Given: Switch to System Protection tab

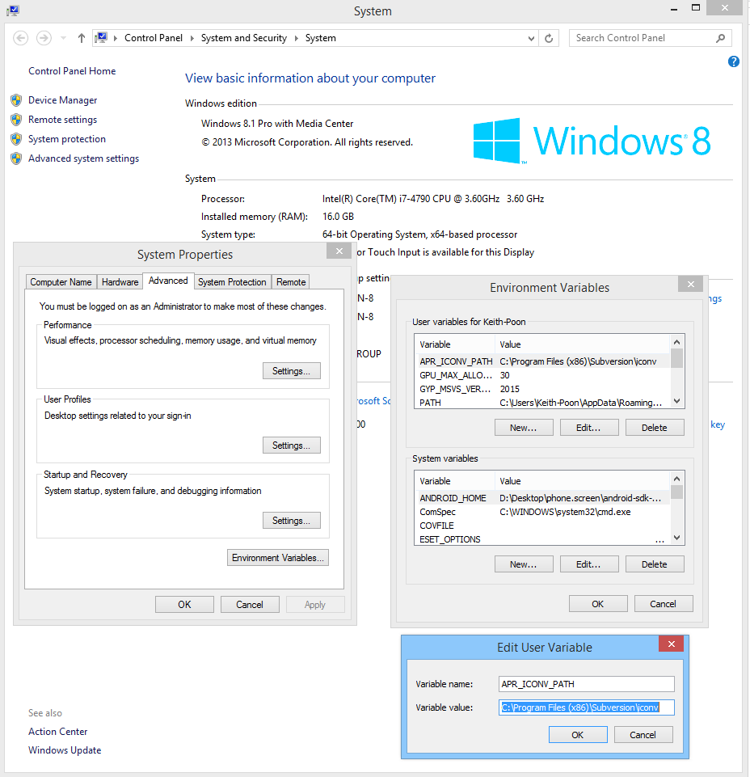Looking at the screenshot, I should (232, 282).
